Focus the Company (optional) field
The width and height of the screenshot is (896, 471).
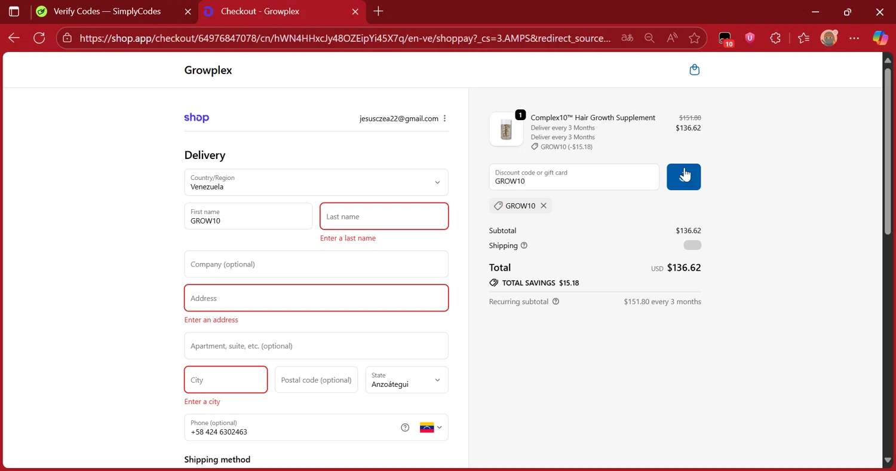[316, 264]
